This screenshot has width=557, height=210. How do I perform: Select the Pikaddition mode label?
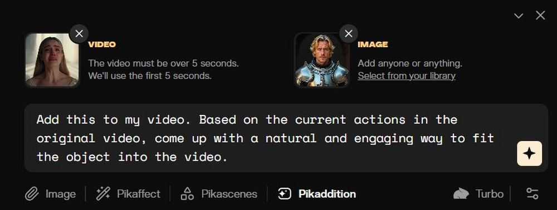pyautogui.click(x=327, y=194)
